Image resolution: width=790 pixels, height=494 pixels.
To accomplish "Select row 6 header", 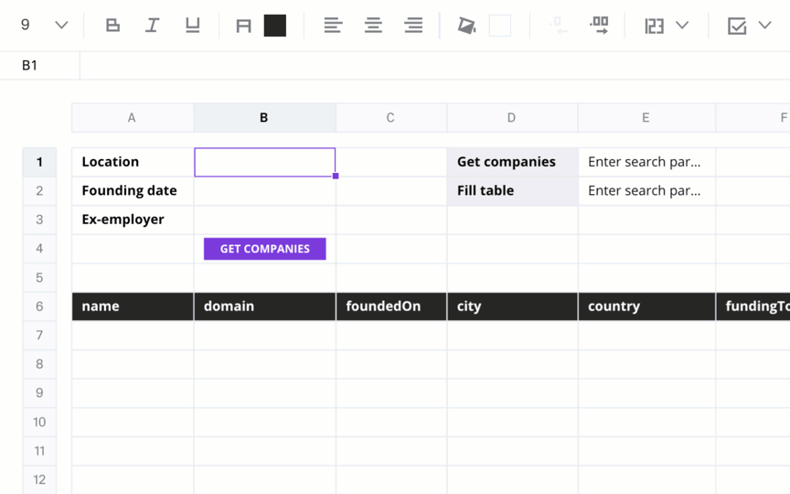I will (x=39, y=306).
